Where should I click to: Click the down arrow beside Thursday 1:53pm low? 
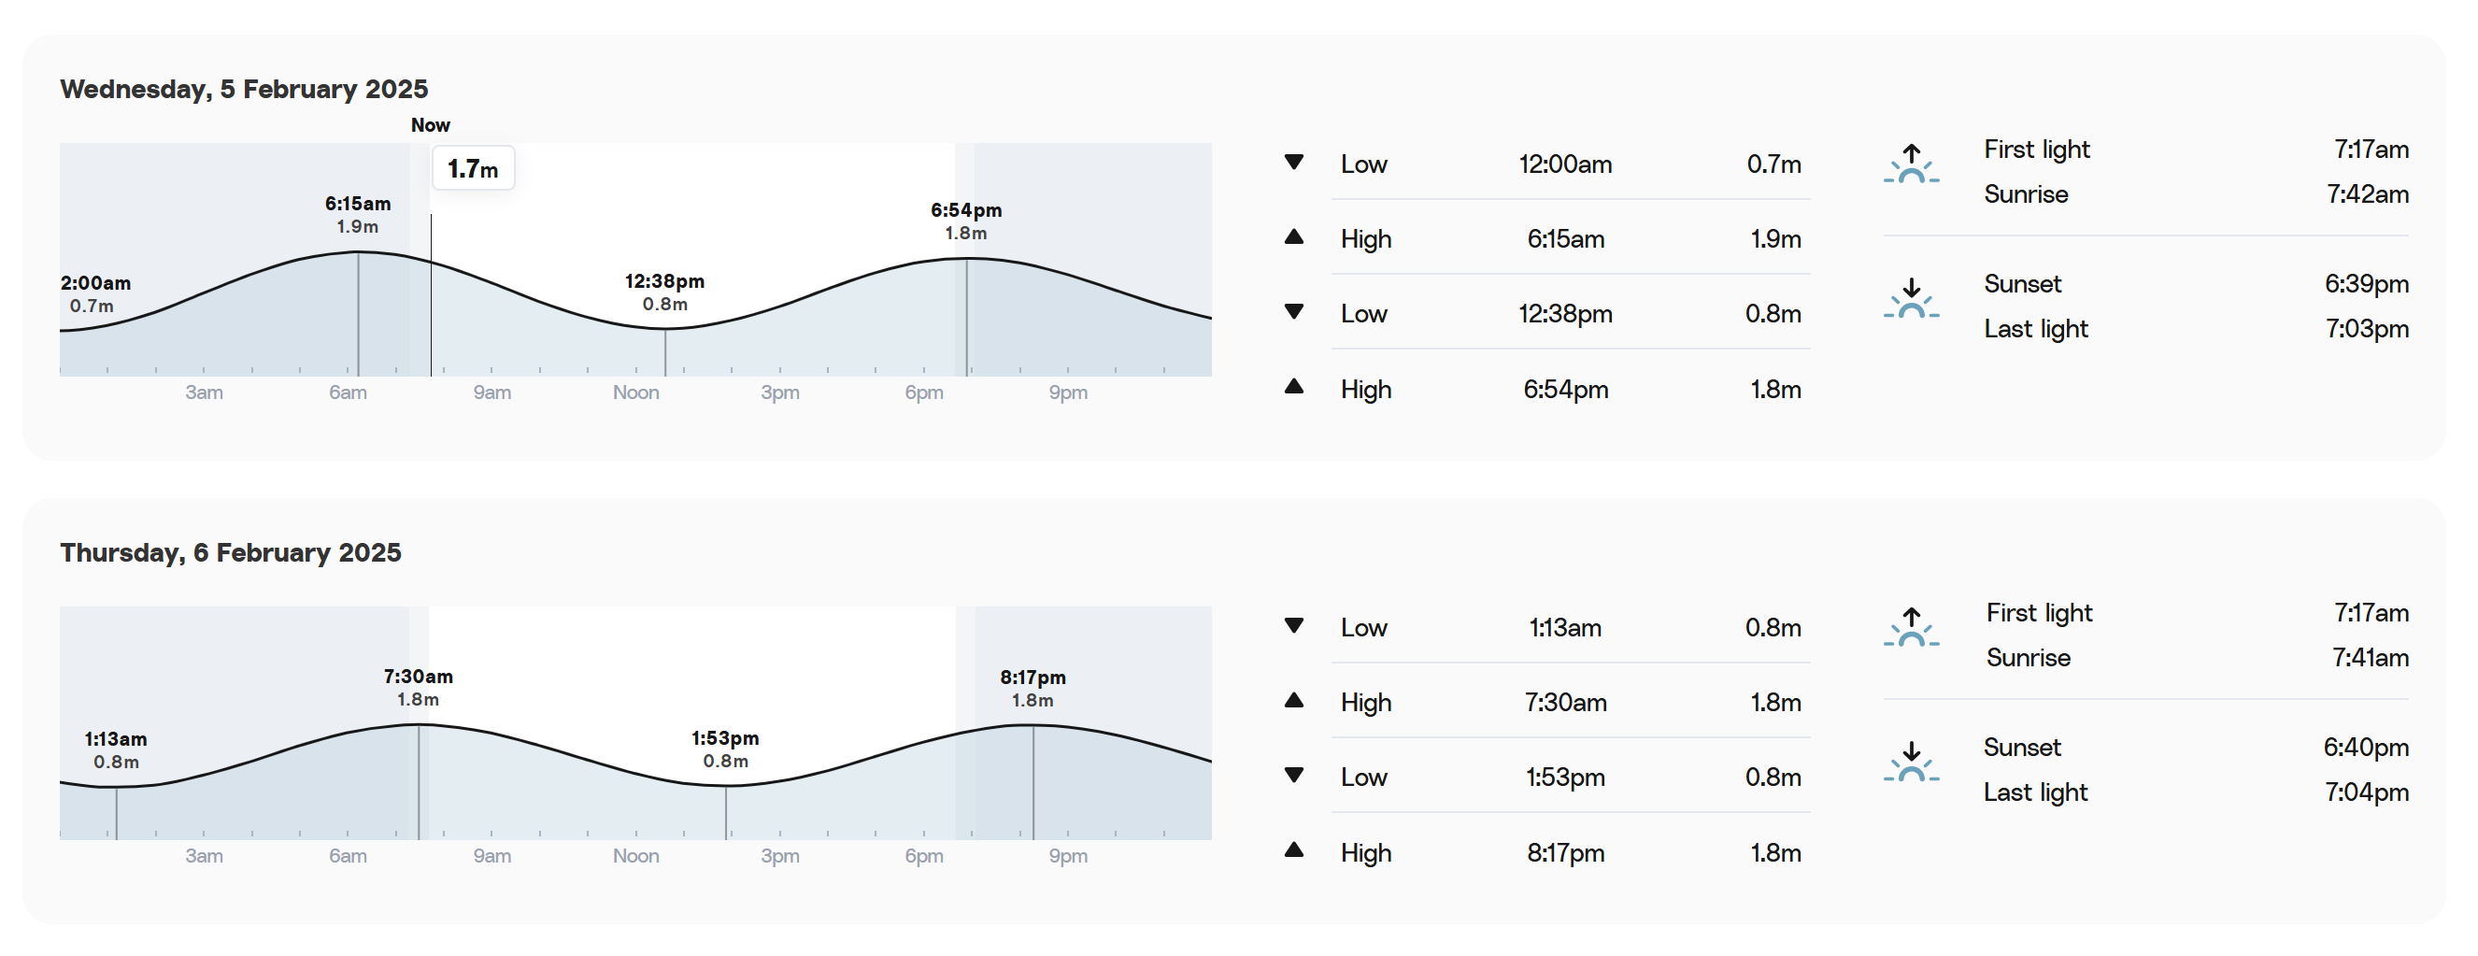click(x=1294, y=776)
